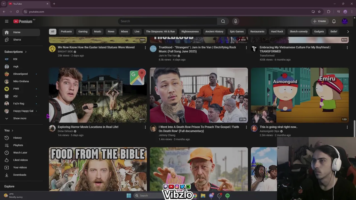Image resolution: width=356 pixels, height=200 pixels.
Task: Open options for Vietnamese Culture video
Action: (347, 48)
